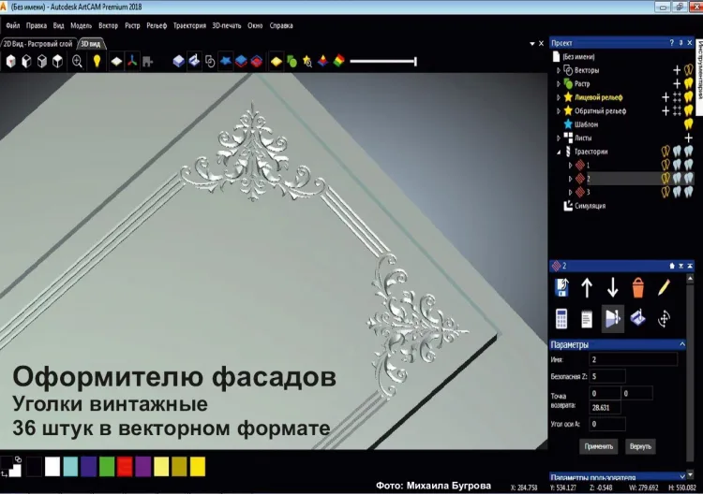Viewport: 703px width, 494px height.
Task: Toggle the yellow outline bulb in toolpath 2 row
Action: pyautogui.click(x=666, y=178)
